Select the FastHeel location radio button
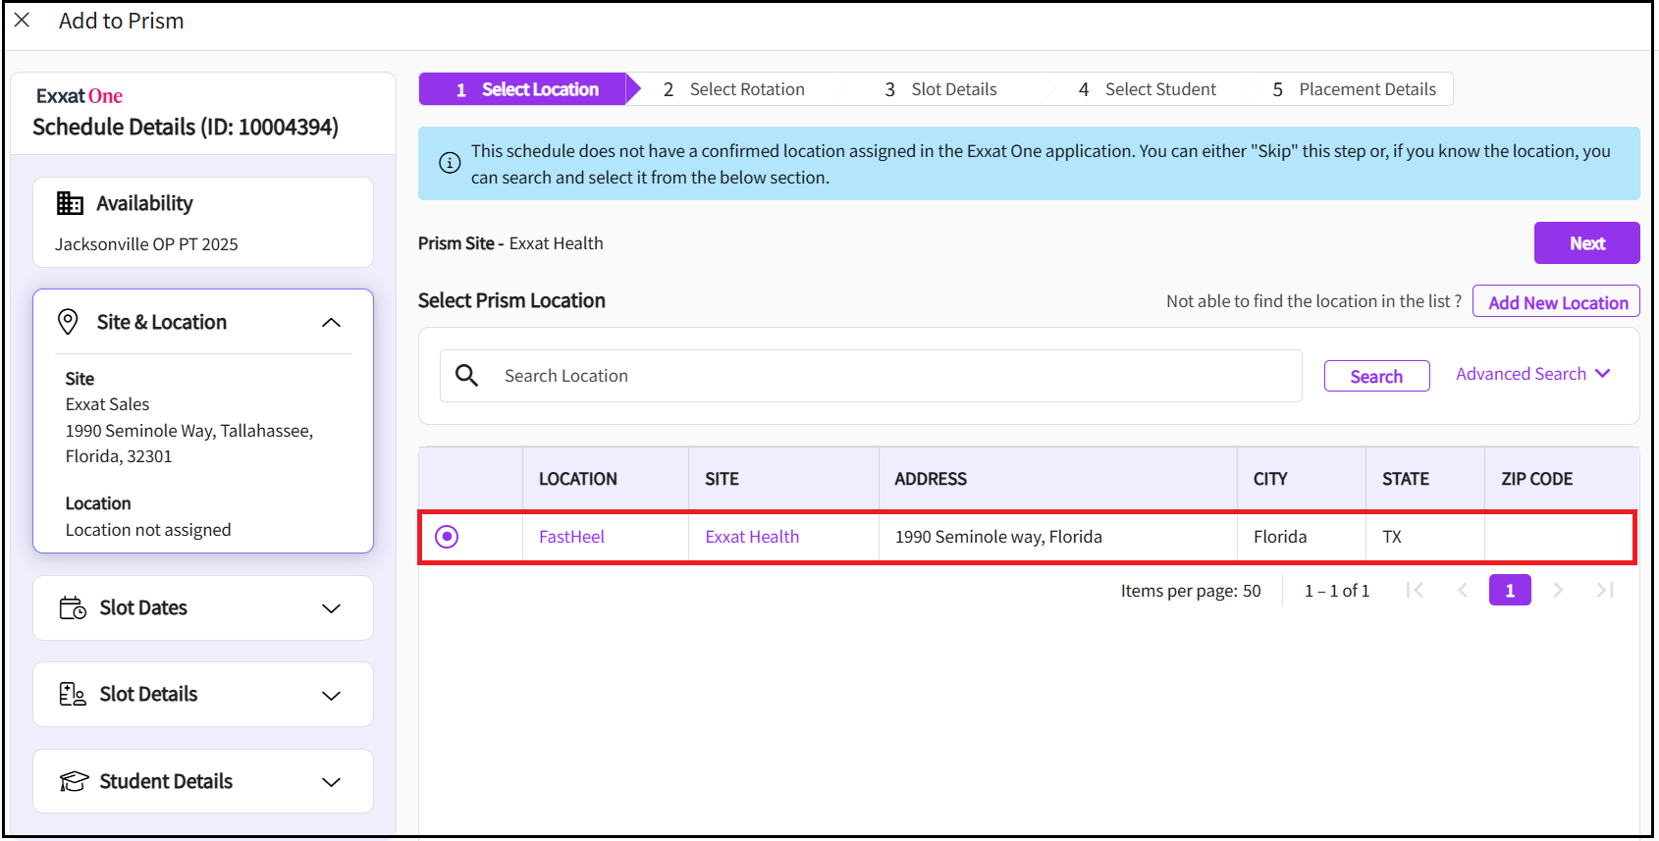The width and height of the screenshot is (1659, 841). coord(447,537)
